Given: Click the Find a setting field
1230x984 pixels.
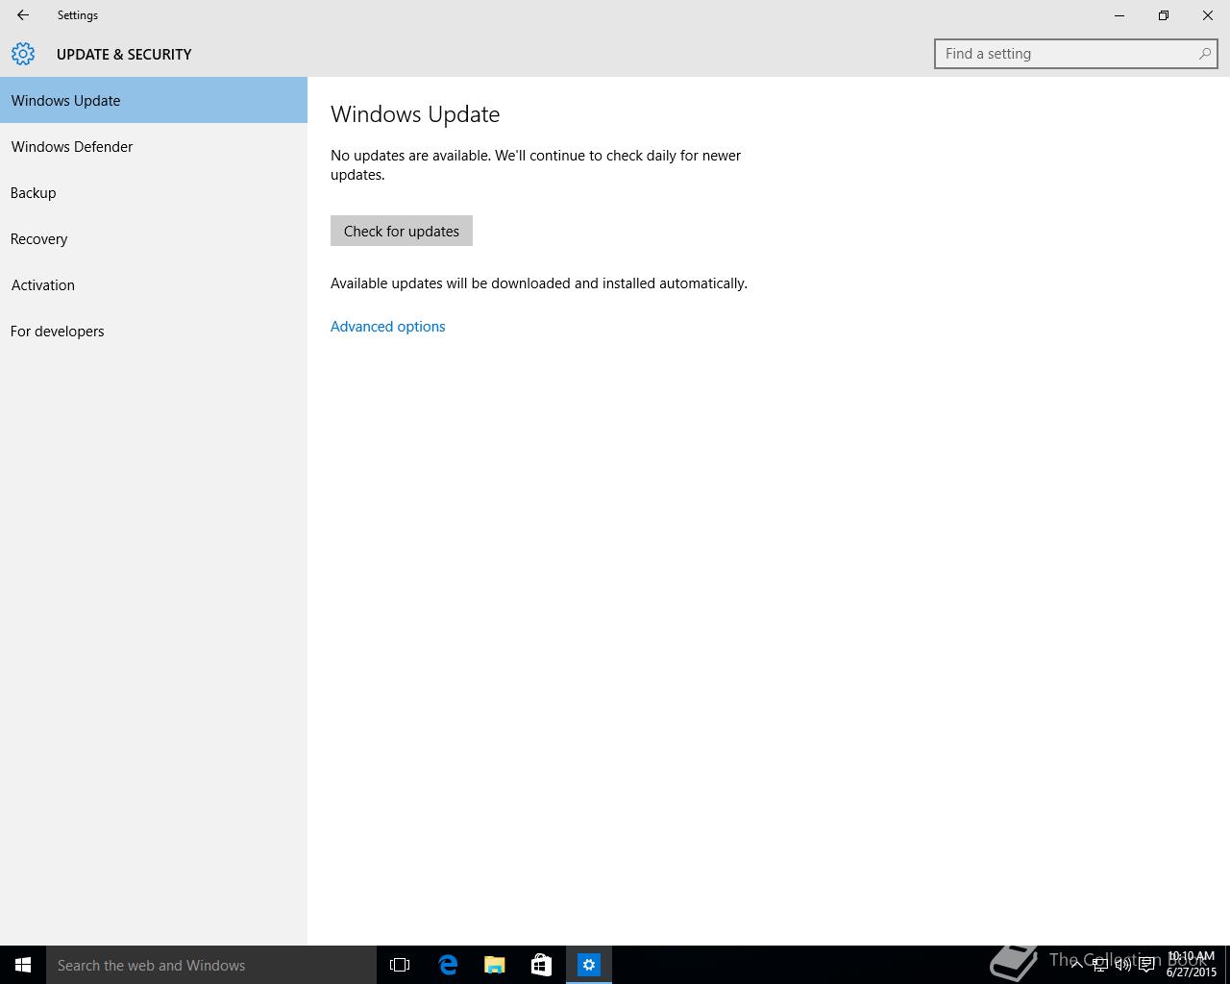Looking at the screenshot, I should point(1076,54).
